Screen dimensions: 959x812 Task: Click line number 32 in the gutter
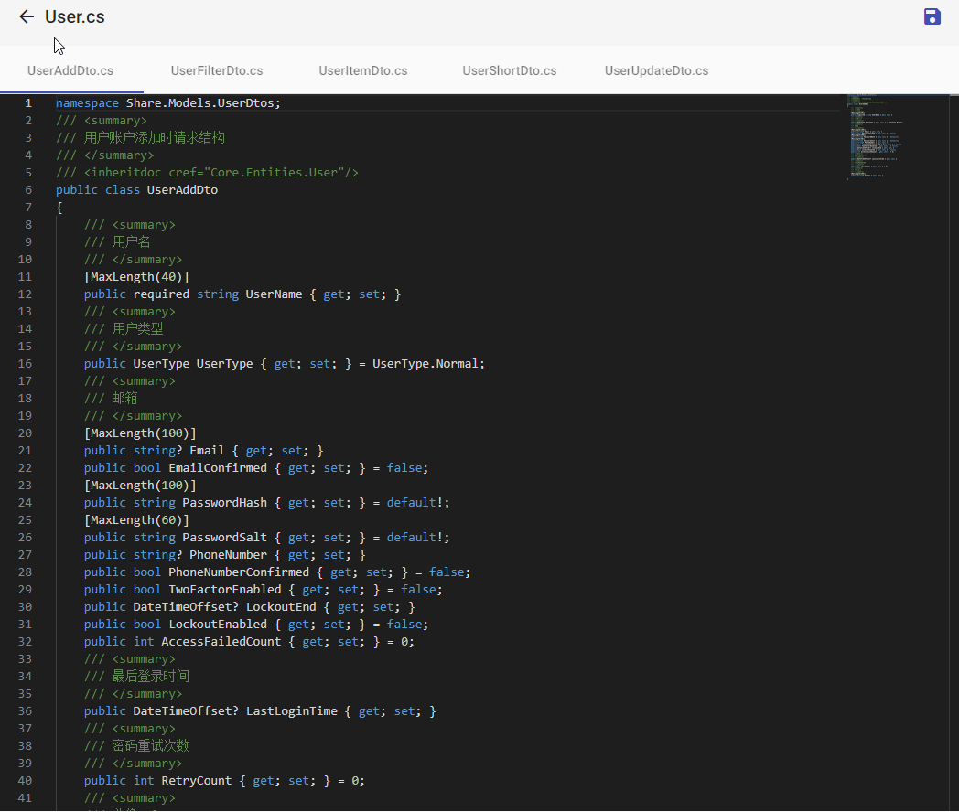click(x=25, y=642)
